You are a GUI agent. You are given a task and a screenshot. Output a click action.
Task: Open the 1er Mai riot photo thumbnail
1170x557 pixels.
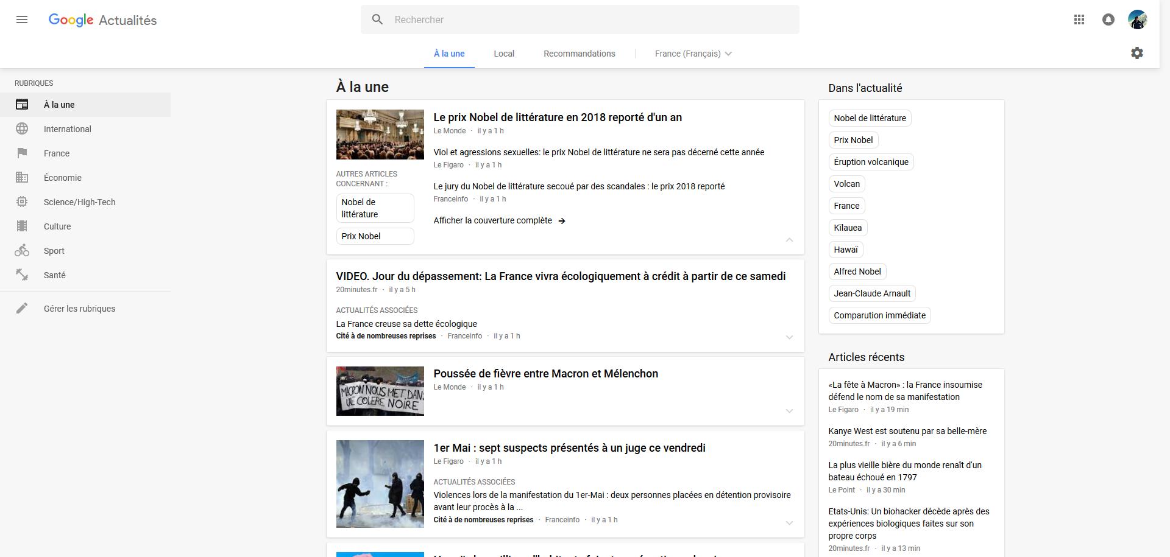click(380, 484)
